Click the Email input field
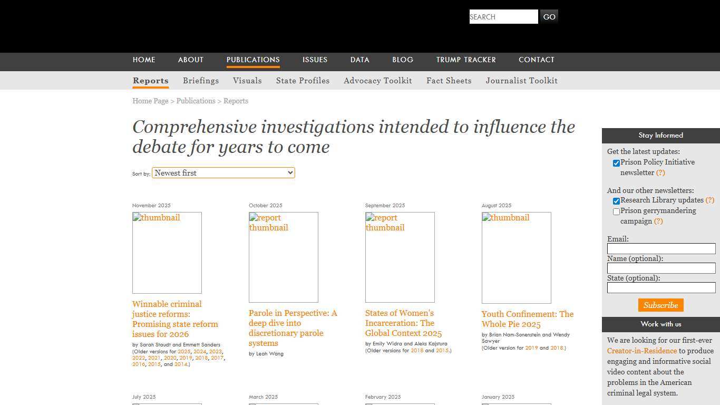The width and height of the screenshot is (720, 405). 660,248
